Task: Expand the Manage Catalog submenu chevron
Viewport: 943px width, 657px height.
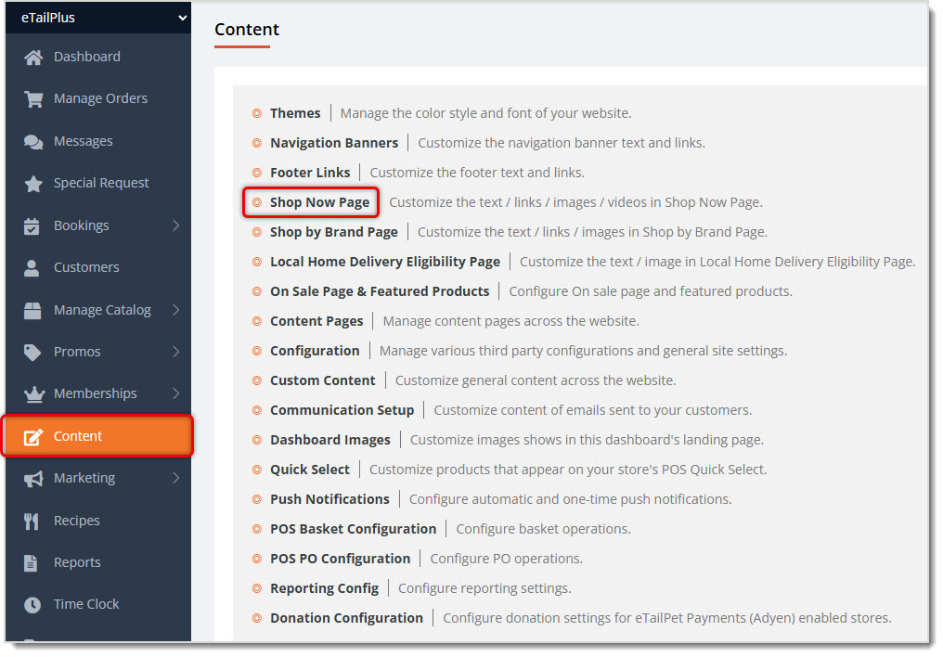Action: [176, 310]
